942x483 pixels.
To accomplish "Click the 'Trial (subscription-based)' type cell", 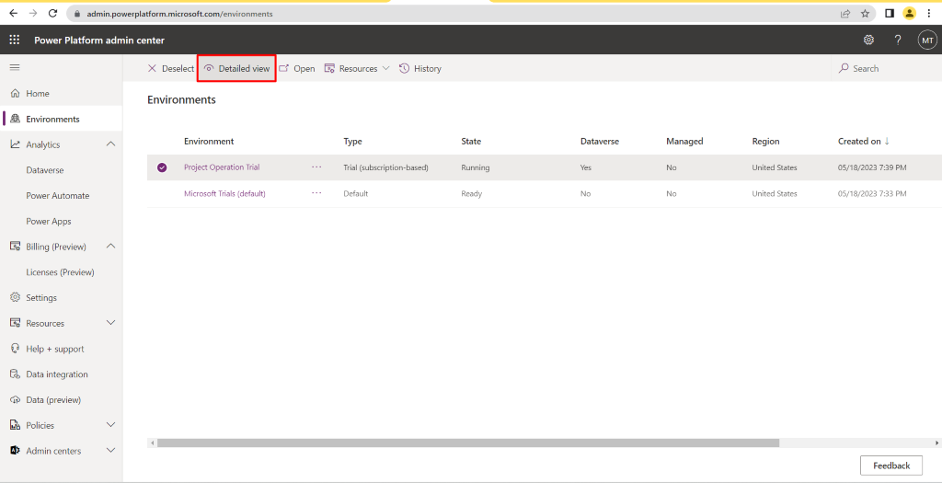I will 385,167.
